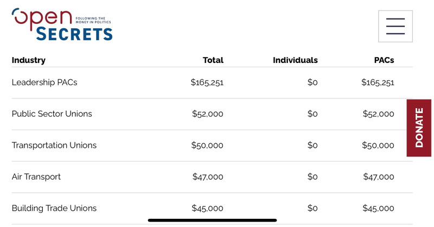The width and height of the screenshot is (434, 227).
Task: Open the Air Transport industry entry
Action: (36, 177)
